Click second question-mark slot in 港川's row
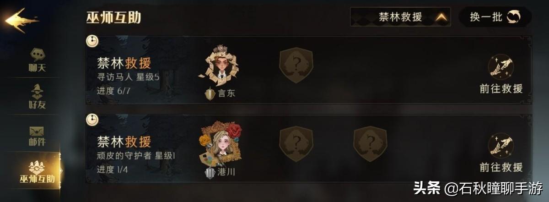The image size is (549, 202). [370, 144]
